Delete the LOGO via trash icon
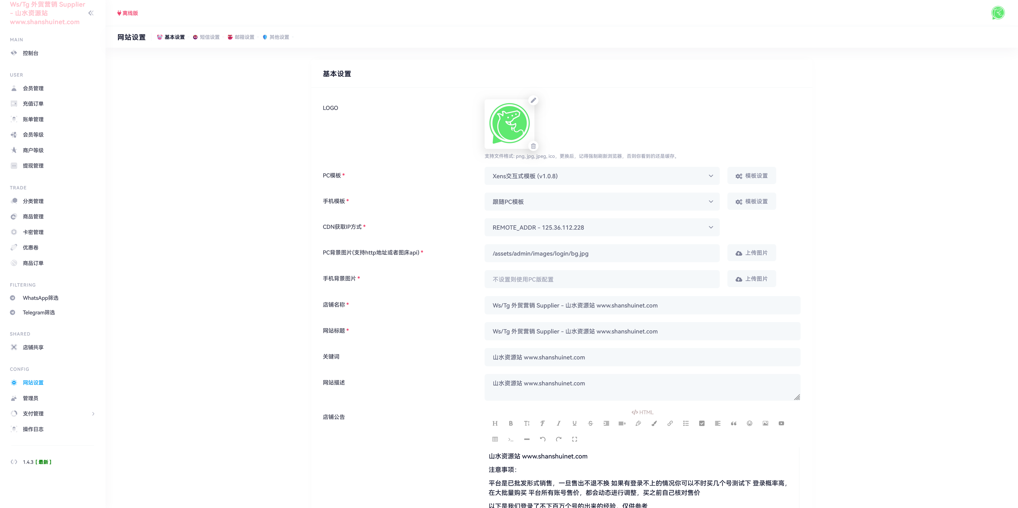This screenshot has height=508, width=1018. tap(533, 146)
